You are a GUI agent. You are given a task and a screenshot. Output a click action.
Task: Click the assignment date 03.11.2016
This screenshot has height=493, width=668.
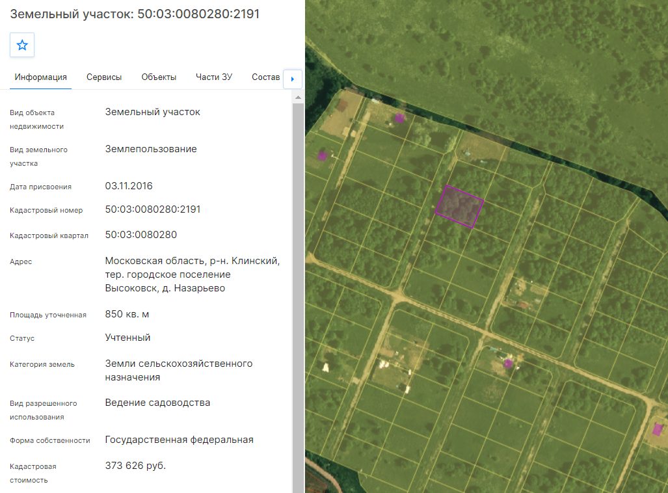[129, 186]
